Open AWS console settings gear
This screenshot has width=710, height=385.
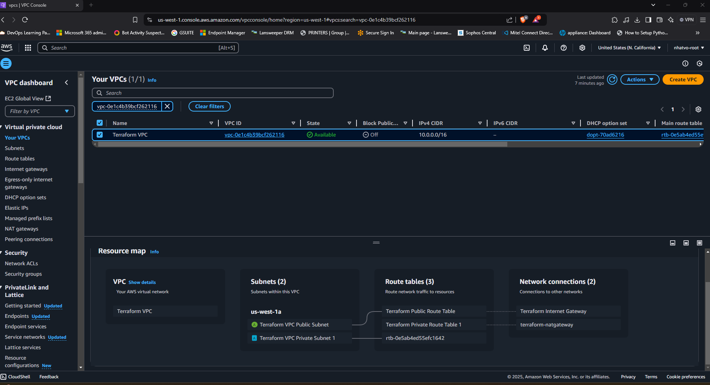tap(582, 48)
